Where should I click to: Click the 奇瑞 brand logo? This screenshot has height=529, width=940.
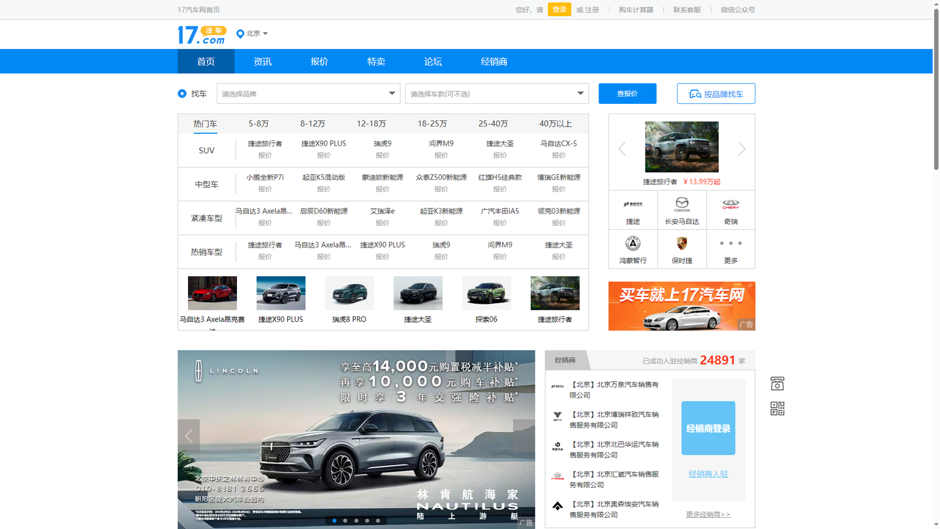tap(730, 204)
